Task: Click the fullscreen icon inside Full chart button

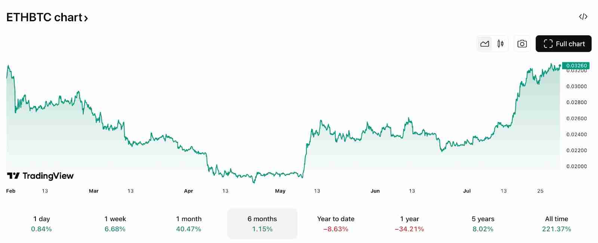Action: [548, 44]
